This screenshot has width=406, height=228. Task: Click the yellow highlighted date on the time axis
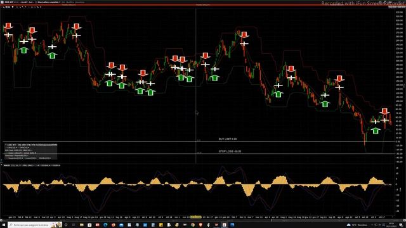coord(196,217)
